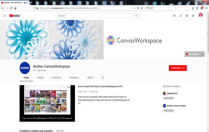Image resolution: width=209 pixels, height=132 pixels.
Task: Open the YouTube apps grid icon
Action: (181, 16)
